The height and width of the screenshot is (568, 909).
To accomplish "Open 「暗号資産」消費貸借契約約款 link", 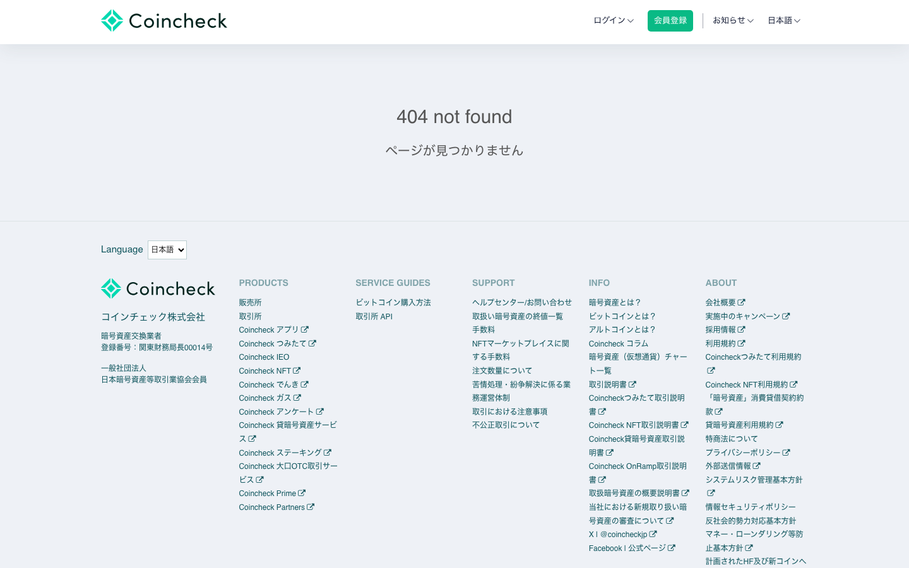I will (x=755, y=405).
